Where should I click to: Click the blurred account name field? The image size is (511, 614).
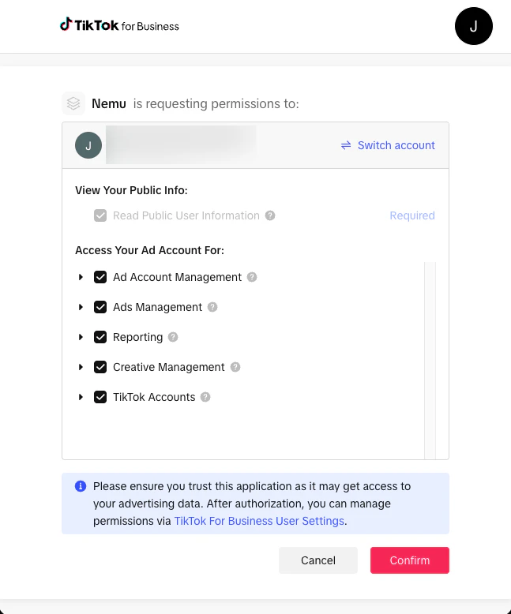coord(181,145)
